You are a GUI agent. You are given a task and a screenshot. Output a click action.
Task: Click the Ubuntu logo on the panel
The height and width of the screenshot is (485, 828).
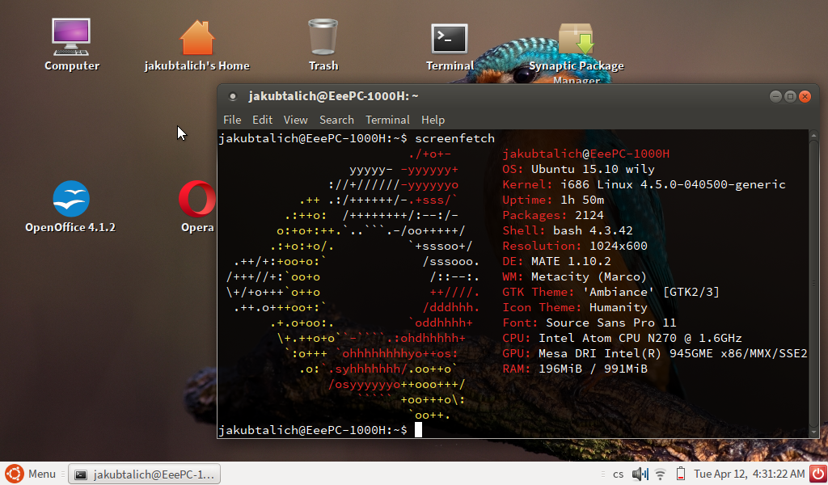(x=15, y=474)
